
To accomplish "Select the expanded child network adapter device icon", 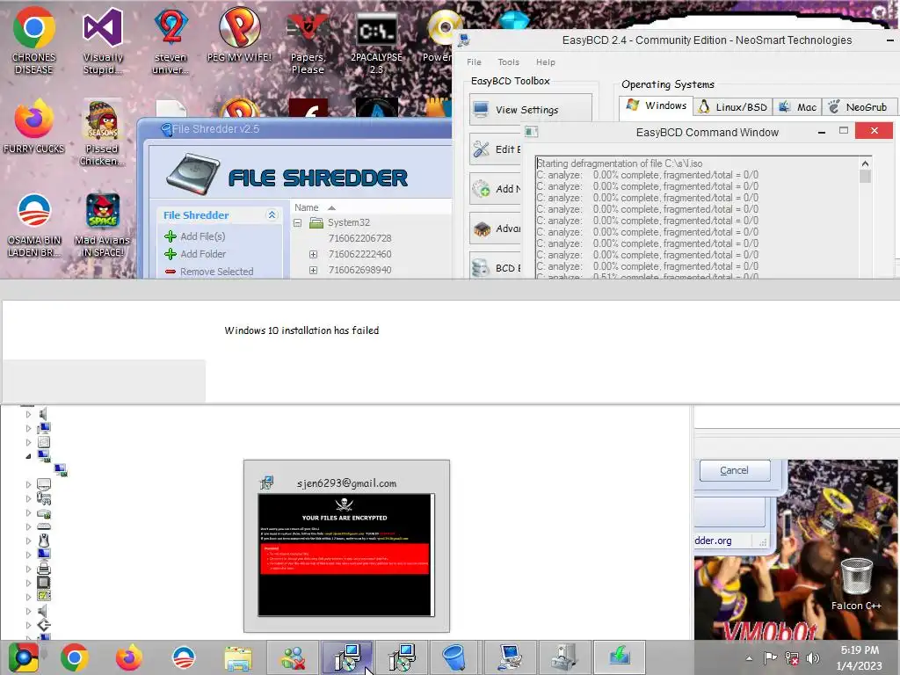I will (x=61, y=471).
